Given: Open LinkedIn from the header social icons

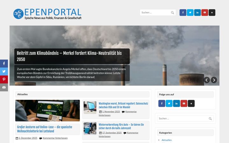Looking at the screenshot, I should [198, 12].
